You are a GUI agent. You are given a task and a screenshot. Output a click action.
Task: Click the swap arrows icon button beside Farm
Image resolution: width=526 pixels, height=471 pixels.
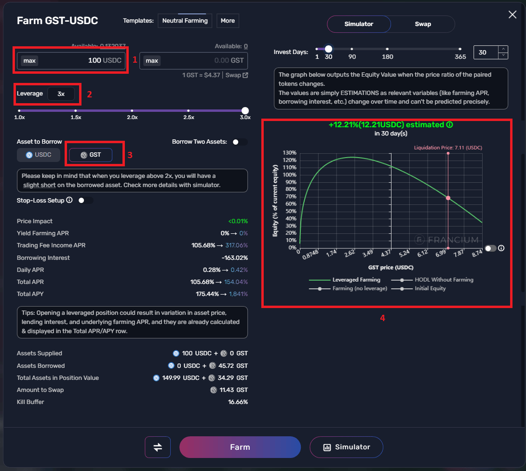(x=158, y=447)
